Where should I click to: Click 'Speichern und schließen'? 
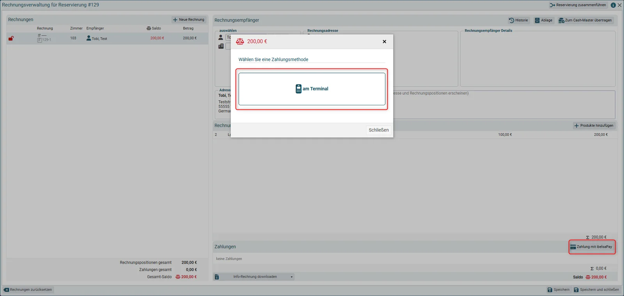click(596, 290)
